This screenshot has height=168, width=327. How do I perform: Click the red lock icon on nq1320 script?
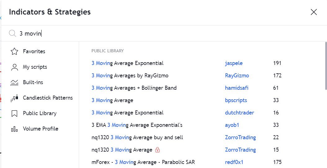coord(158,150)
